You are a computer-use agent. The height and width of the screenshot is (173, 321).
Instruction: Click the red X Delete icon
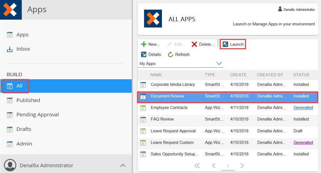(x=194, y=44)
